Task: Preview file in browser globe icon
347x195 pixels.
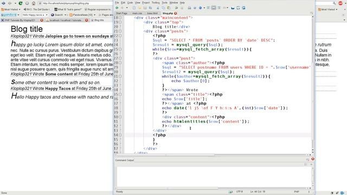Action: pos(200,8)
